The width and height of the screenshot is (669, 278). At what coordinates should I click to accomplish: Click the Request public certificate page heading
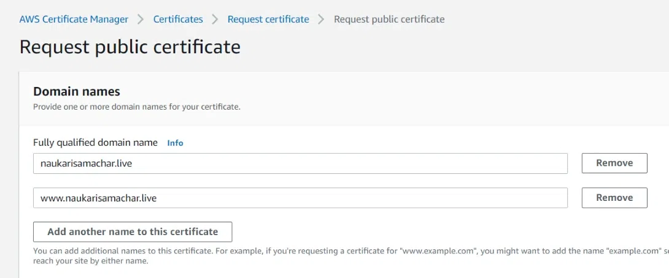(130, 47)
